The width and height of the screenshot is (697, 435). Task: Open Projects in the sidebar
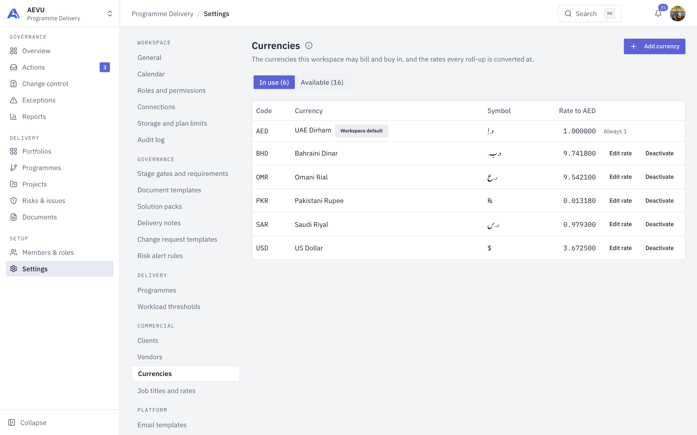point(60,184)
